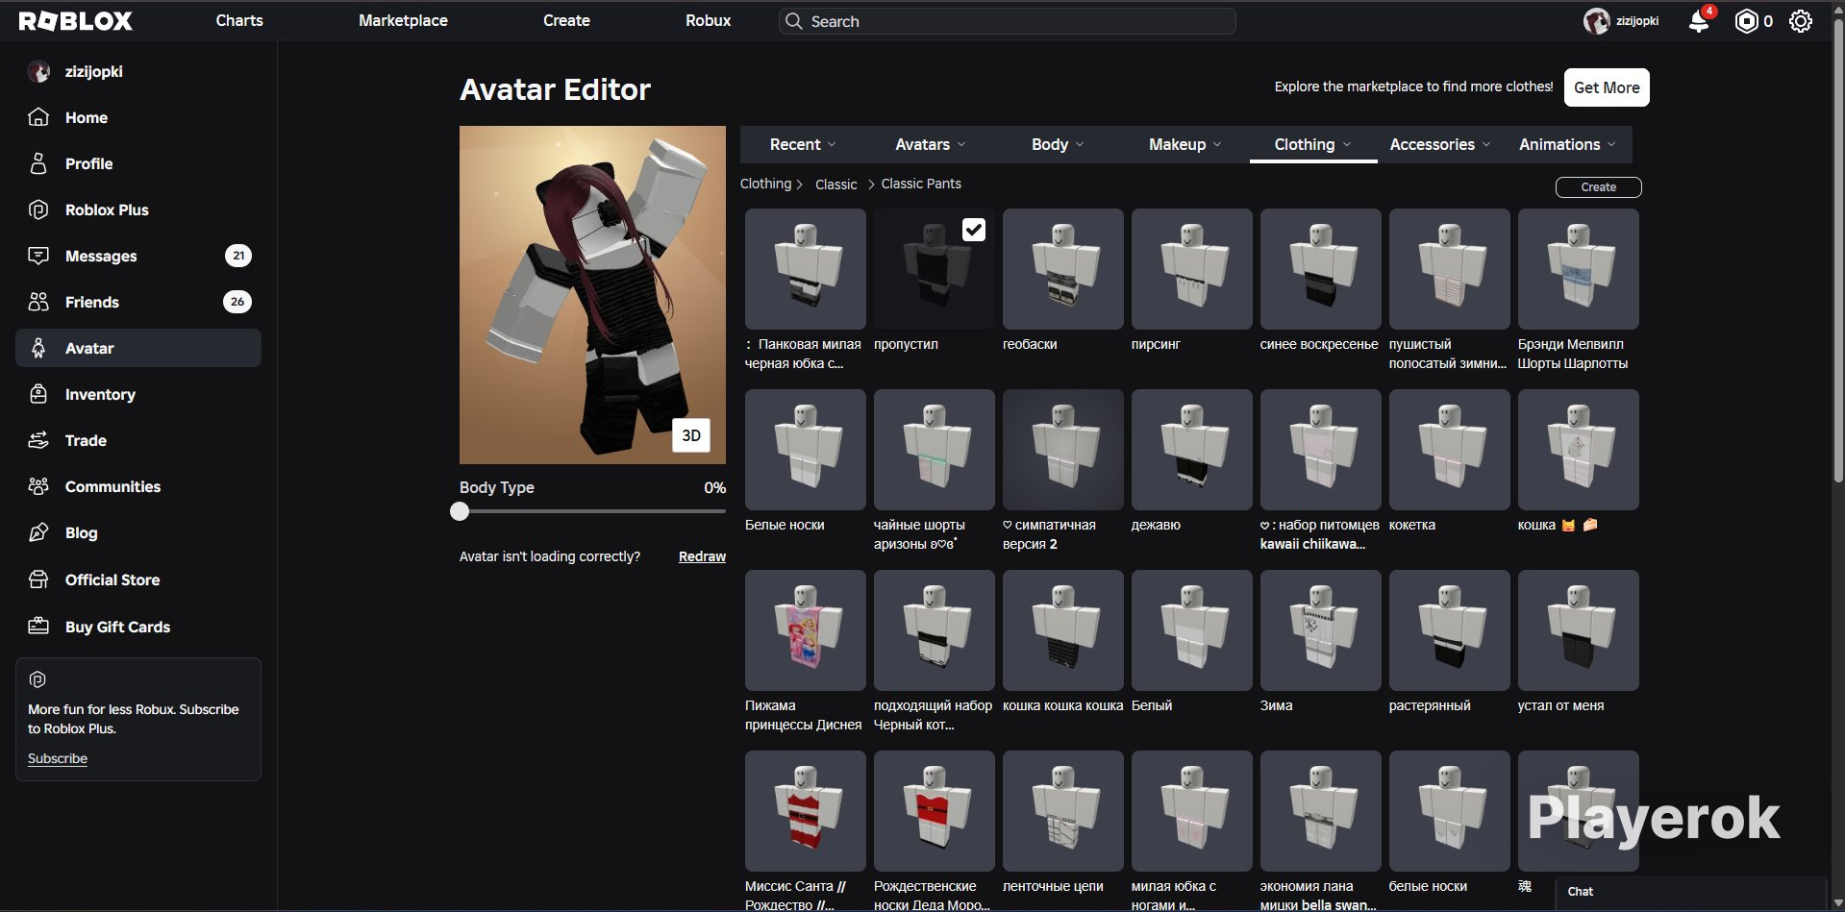Screen dimensions: 1845x912
Task: Open Marketplace in top navigation
Action: (403, 20)
